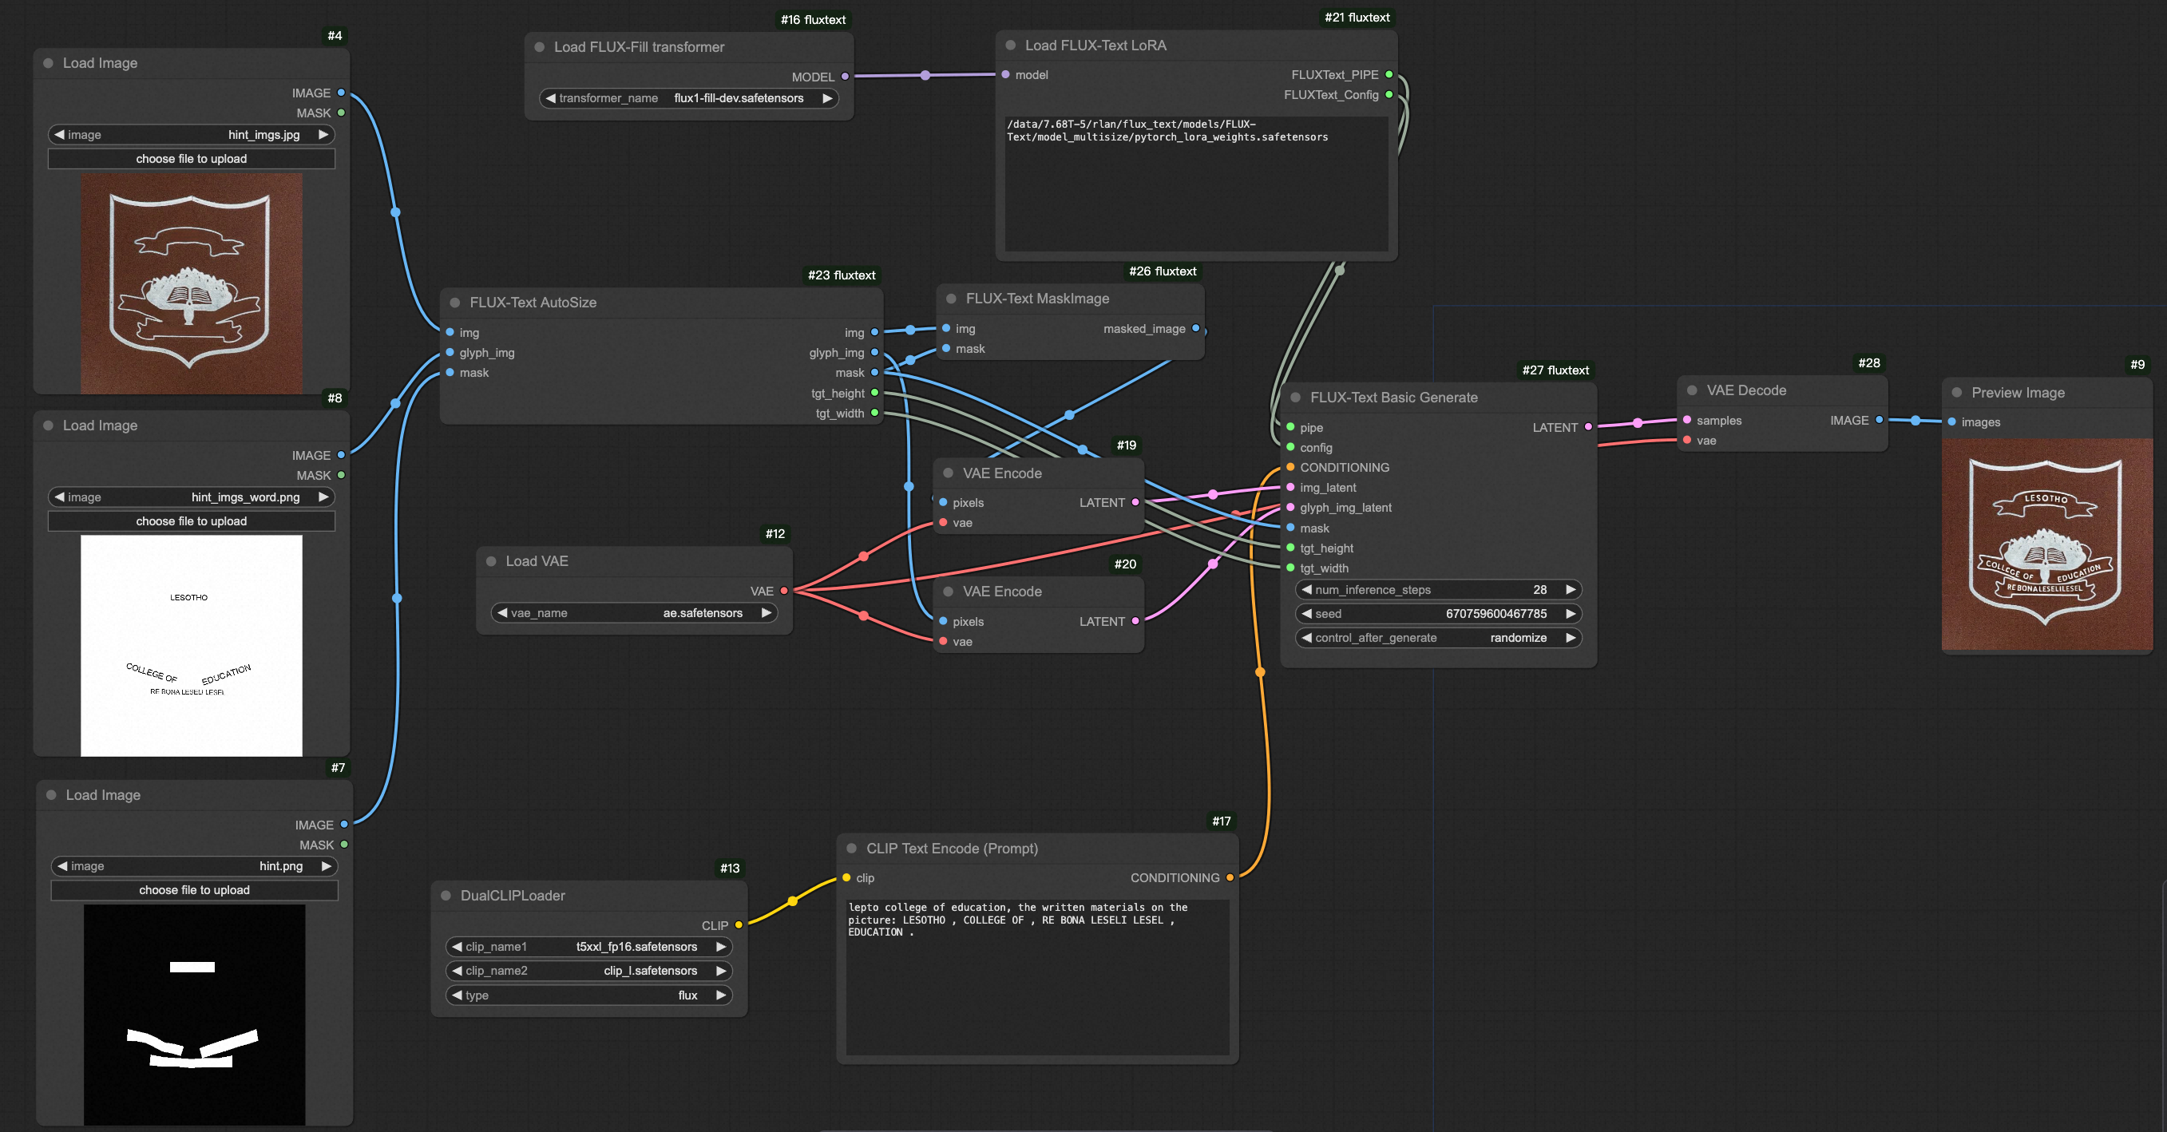Click choose file to upload under hint.png
Image resolution: width=2167 pixels, height=1132 pixels.
(x=193, y=890)
